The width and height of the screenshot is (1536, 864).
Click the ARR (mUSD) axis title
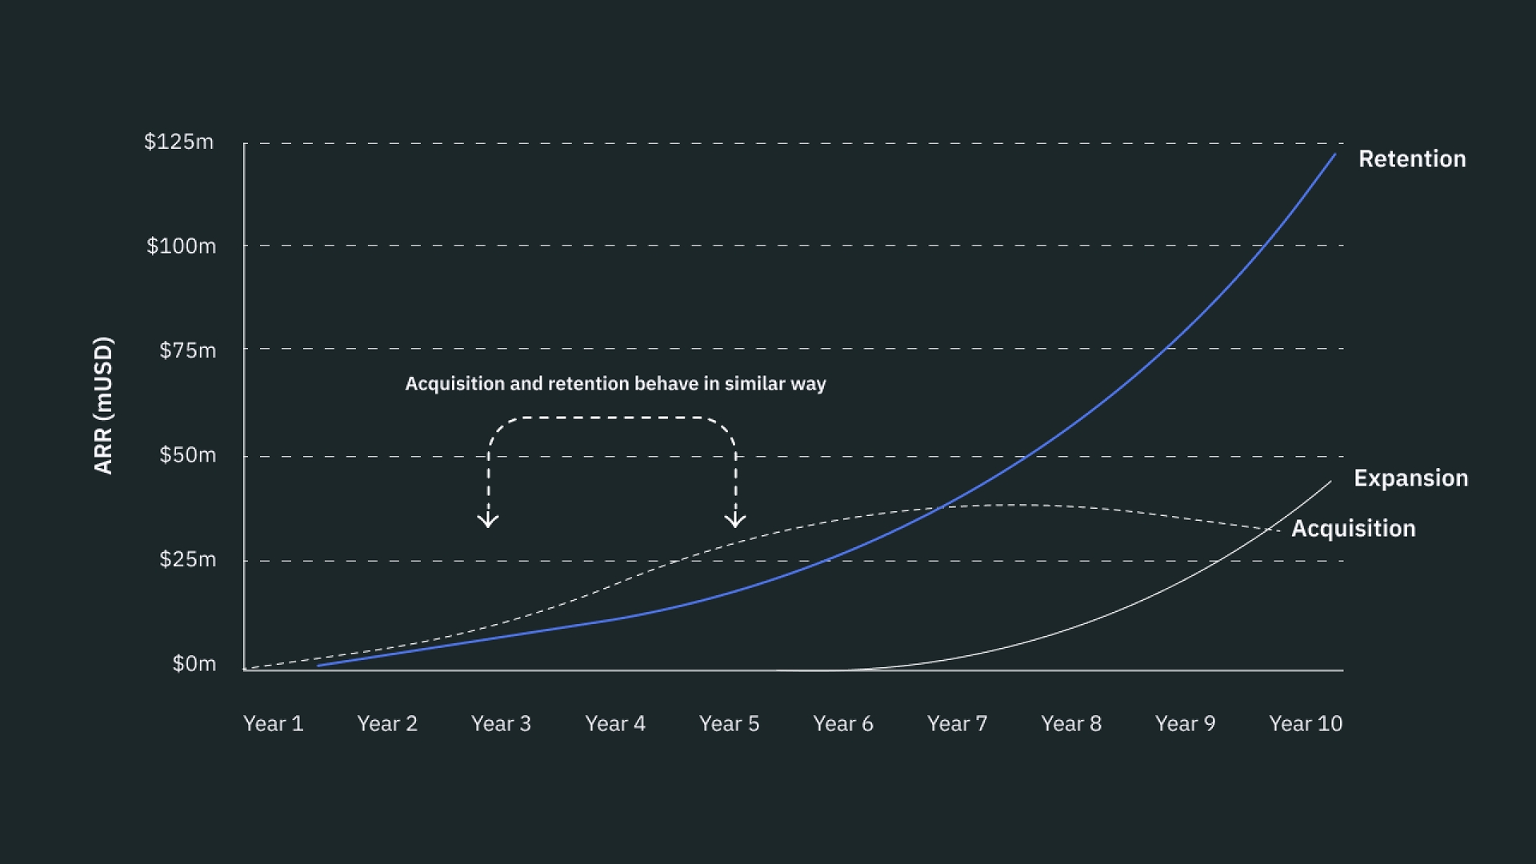point(103,406)
